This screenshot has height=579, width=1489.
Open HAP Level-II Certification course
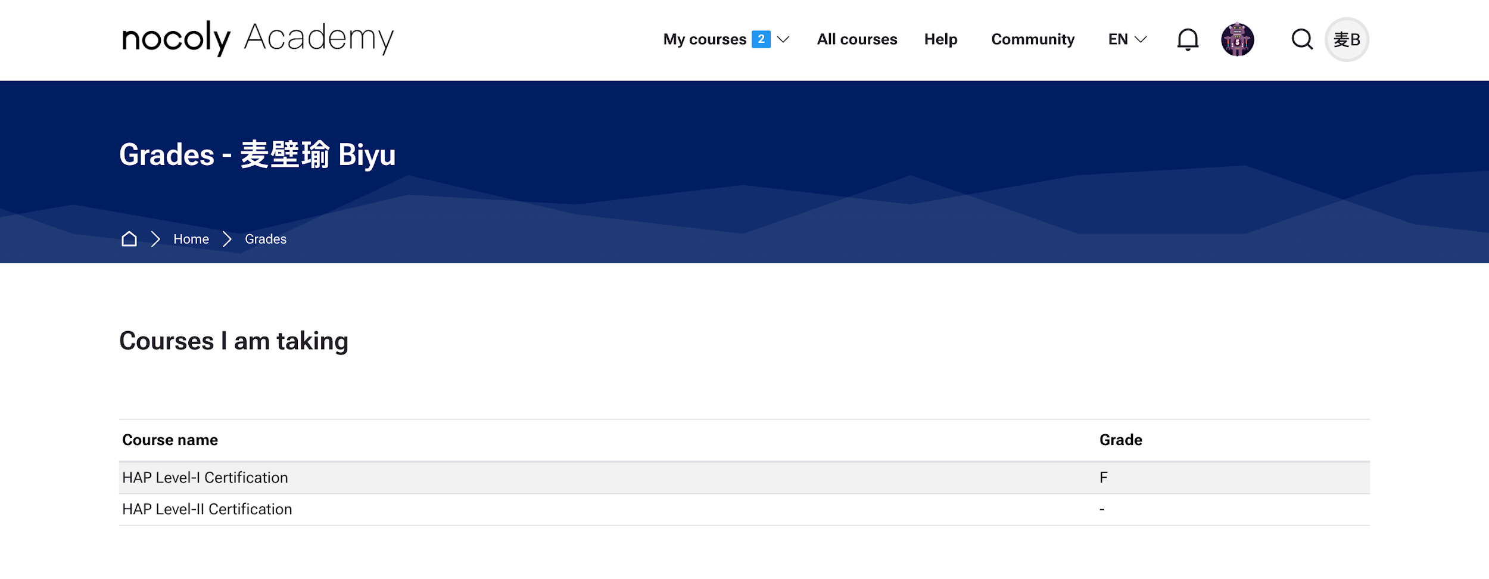tap(207, 509)
